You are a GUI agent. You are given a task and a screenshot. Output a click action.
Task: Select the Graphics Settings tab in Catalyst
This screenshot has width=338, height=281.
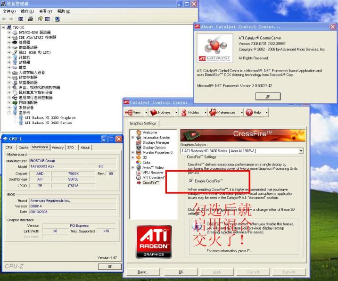[143, 124]
